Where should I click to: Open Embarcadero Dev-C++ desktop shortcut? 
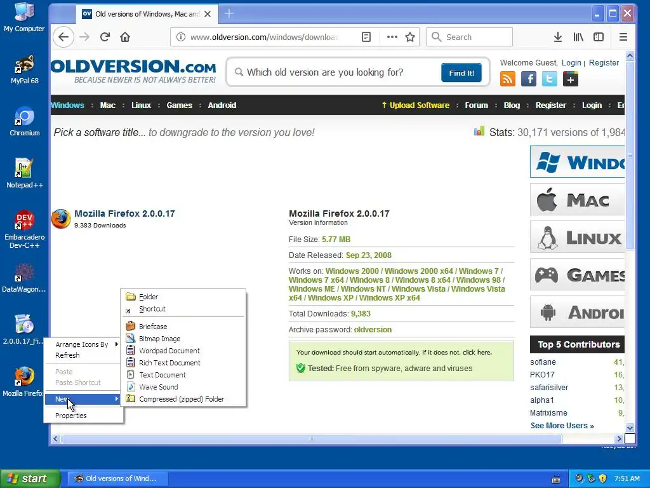click(24, 229)
